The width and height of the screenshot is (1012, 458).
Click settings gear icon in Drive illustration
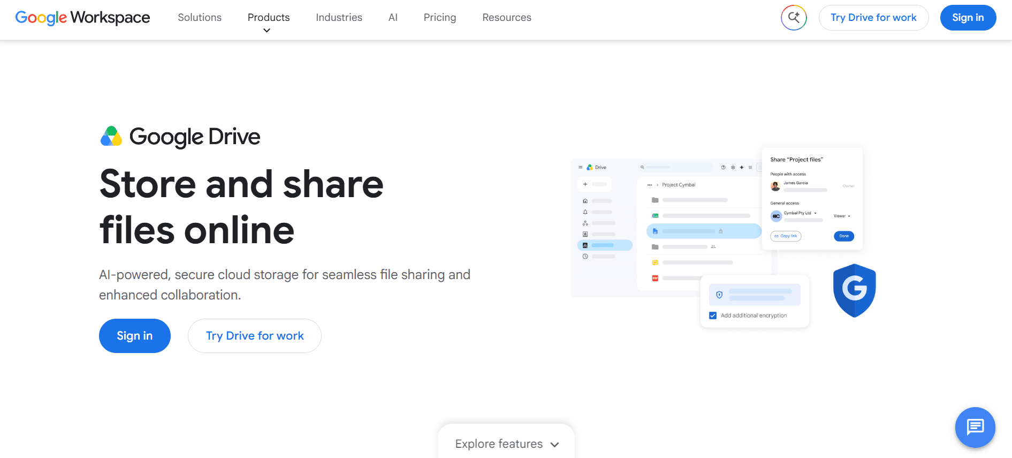733,167
